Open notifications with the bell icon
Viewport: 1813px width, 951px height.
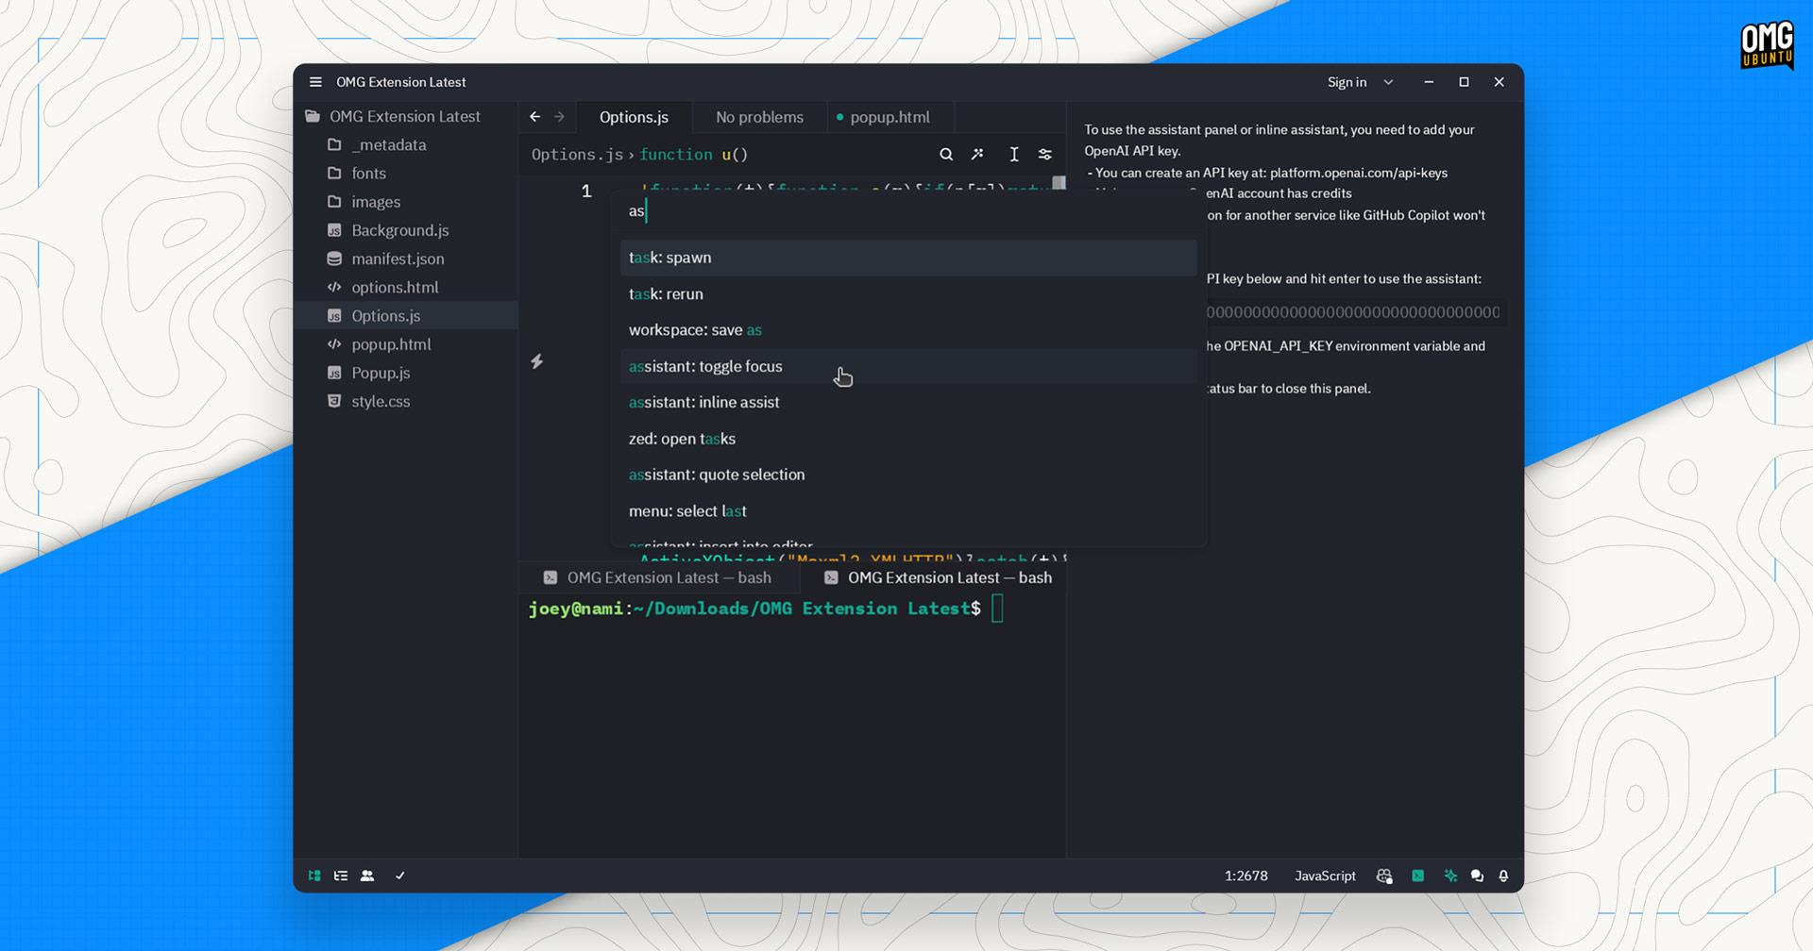(1503, 876)
